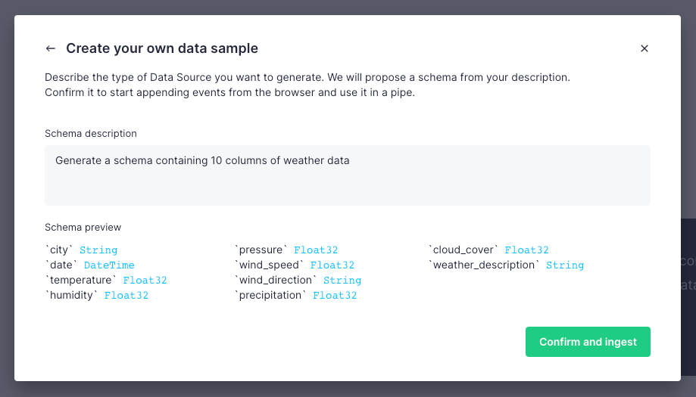Click the Confirm and ingest button
Image resolution: width=696 pixels, height=397 pixels.
pyautogui.click(x=588, y=342)
